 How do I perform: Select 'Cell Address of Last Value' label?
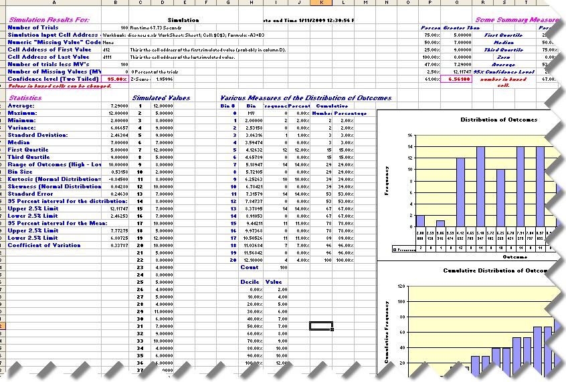pos(48,57)
